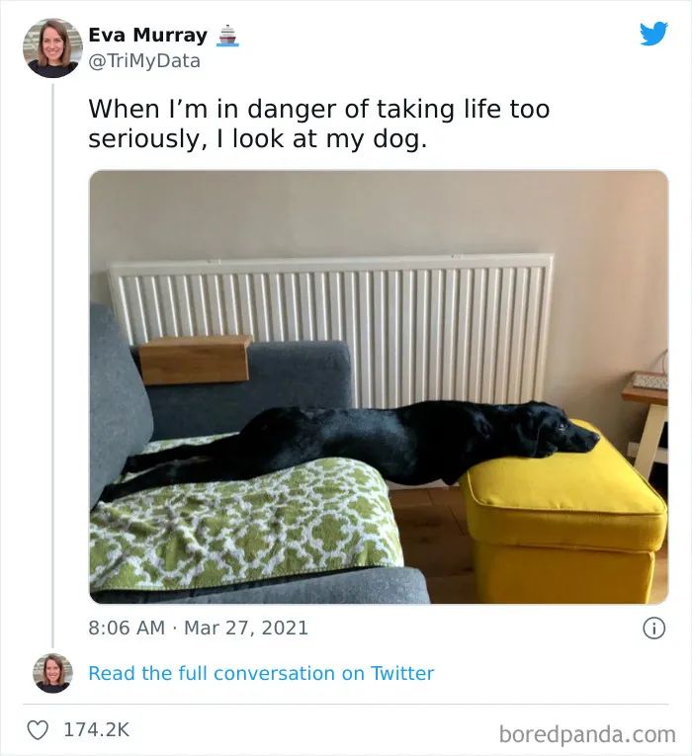This screenshot has height=756, width=692.
Task: Open the tweet info icon
Action: tap(654, 629)
